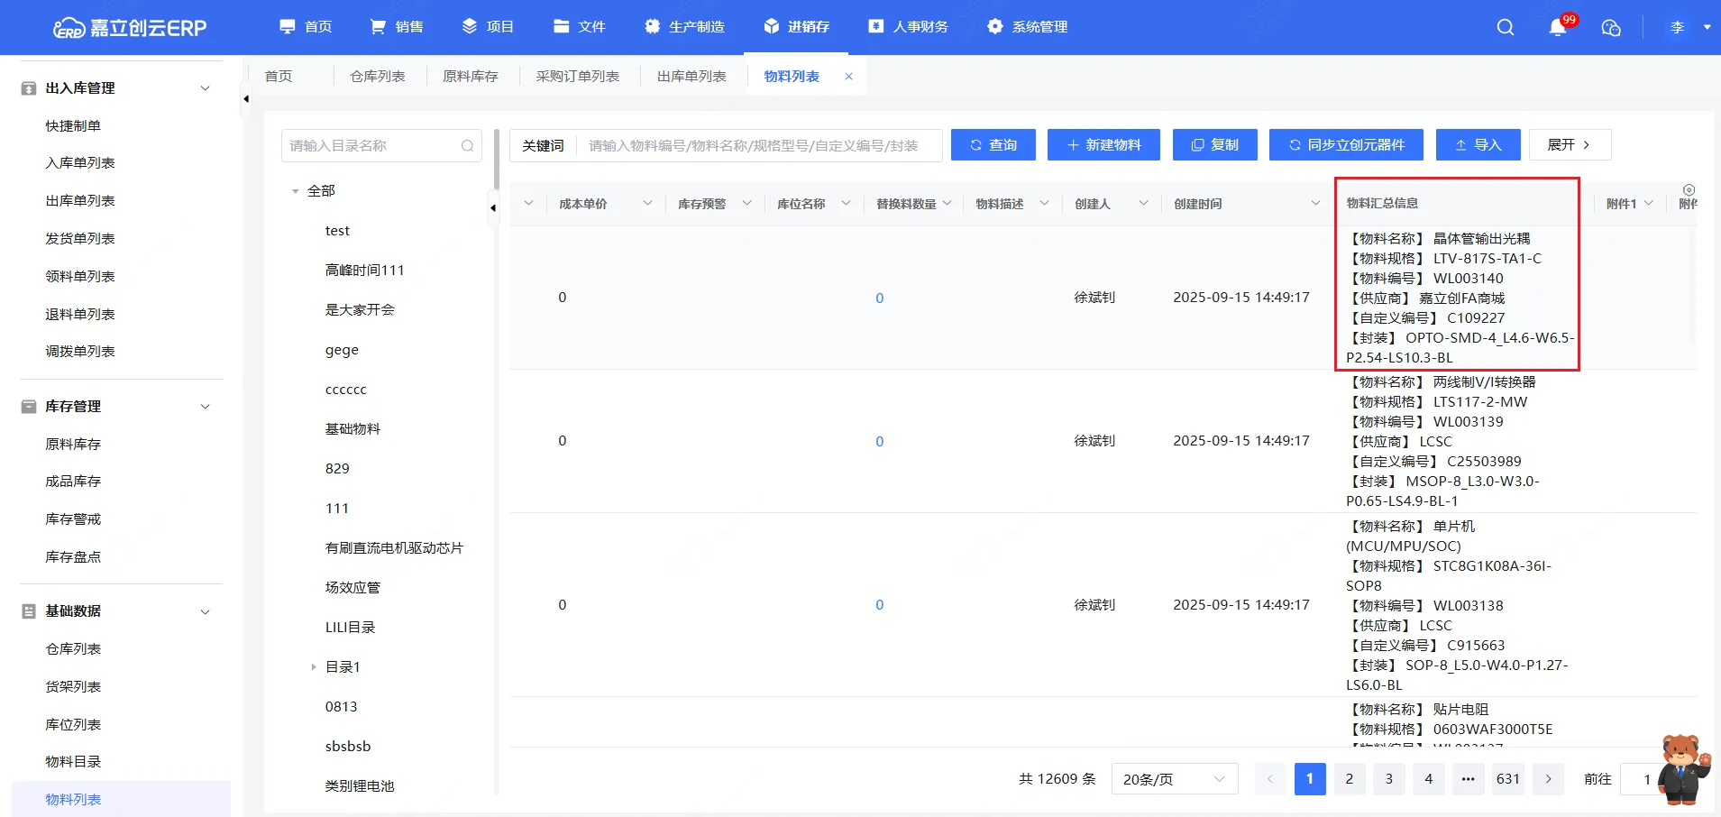This screenshot has height=817, width=1721.
Task: Click the keyword search input field
Action: (757, 146)
